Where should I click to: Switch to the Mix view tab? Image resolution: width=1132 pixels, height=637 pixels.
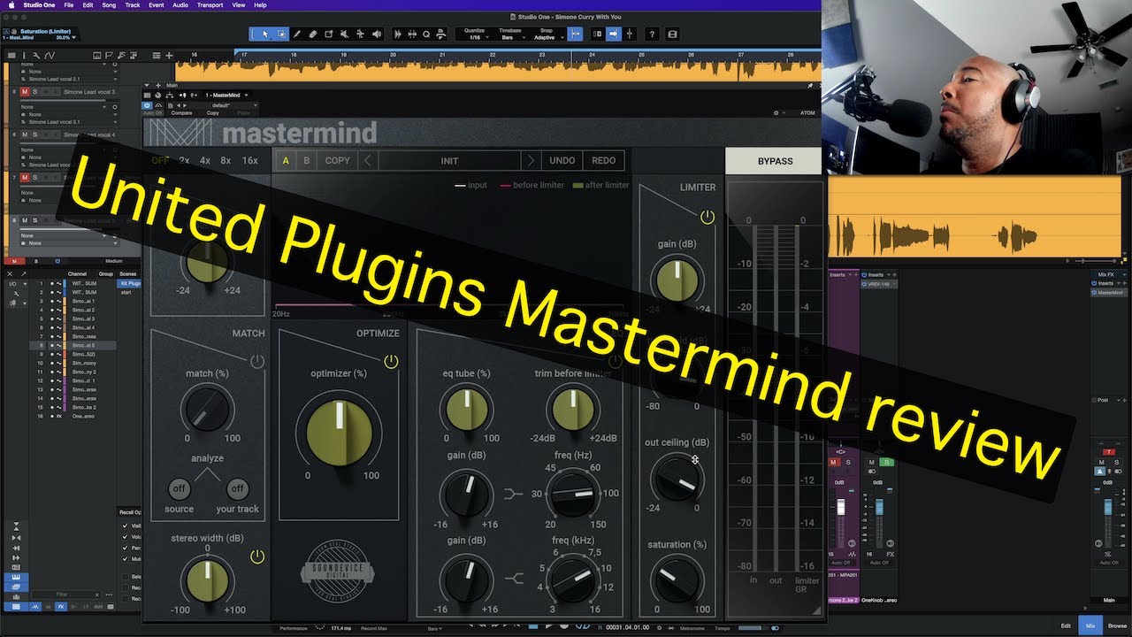coord(1091,625)
